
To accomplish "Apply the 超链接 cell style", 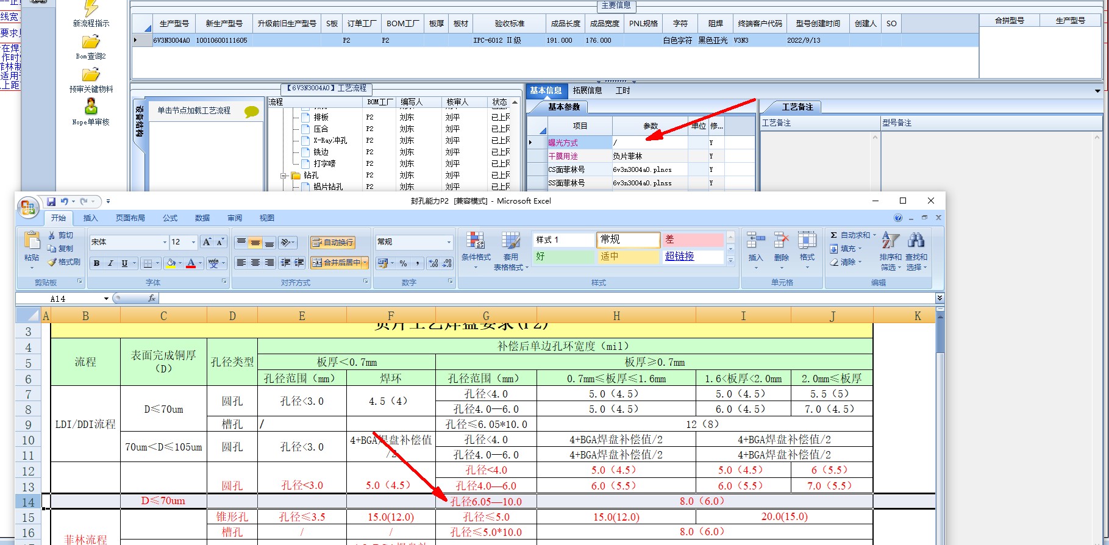I will [x=694, y=257].
